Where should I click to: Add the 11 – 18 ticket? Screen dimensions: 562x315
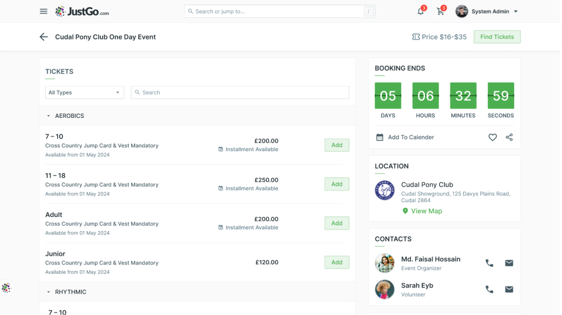tap(336, 184)
